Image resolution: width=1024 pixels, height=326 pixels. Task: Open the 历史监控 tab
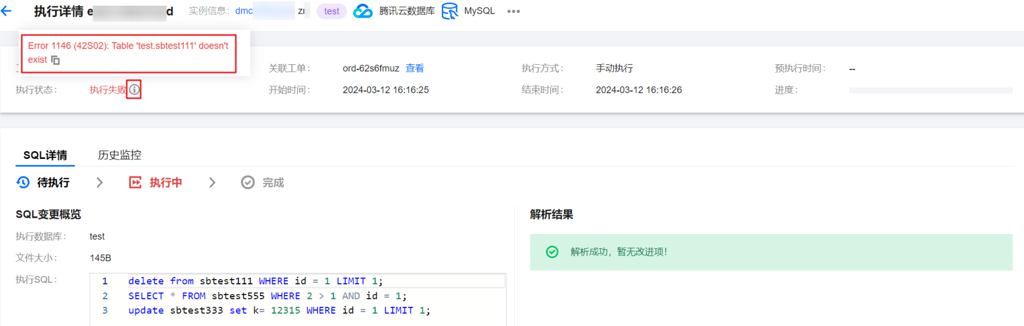click(119, 155)
